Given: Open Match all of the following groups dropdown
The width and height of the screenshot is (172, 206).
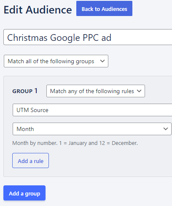Looking at the screenshot, I should pyautogui.click(x=56, y=61).
